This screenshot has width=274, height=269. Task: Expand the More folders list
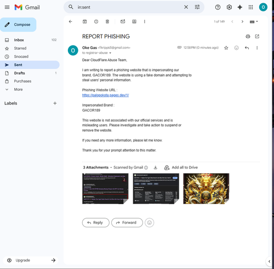[30, 90]
